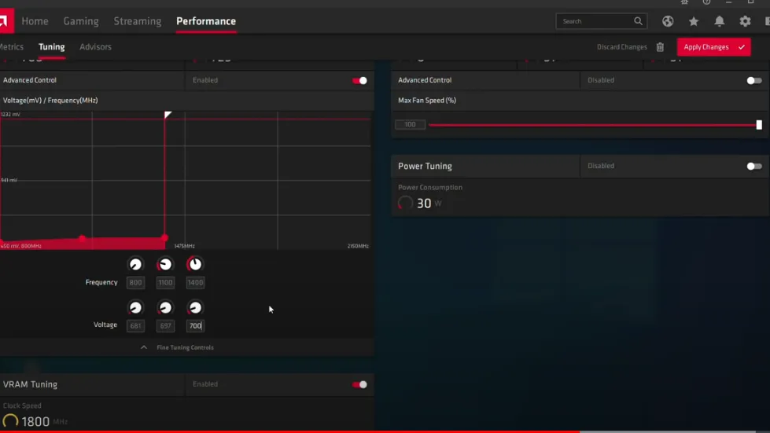Viewport: 770px width, 433px height.
Task: Open the notifications bell icon
Action: (720, 21)
